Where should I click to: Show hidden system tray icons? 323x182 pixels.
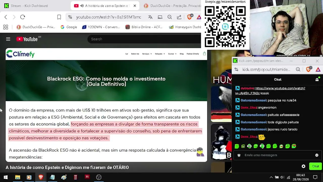tap(271, 177)
